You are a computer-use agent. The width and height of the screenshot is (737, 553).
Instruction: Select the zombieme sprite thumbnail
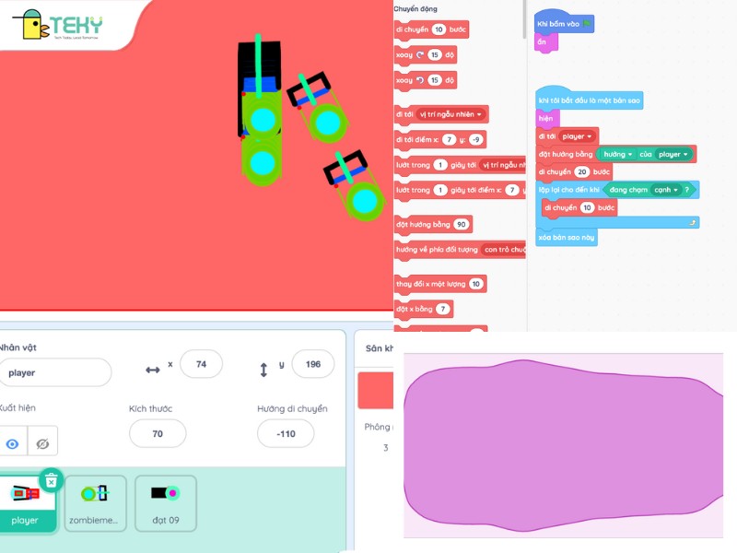(x=95, y=503)
